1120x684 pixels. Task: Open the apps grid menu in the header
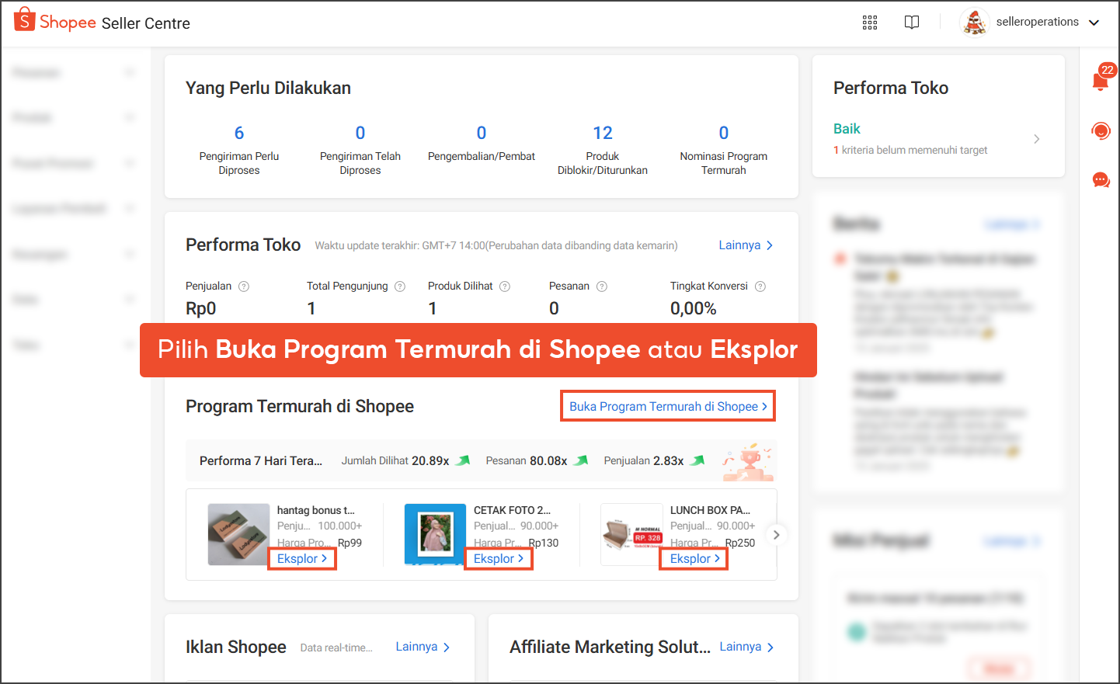(869, 22)
